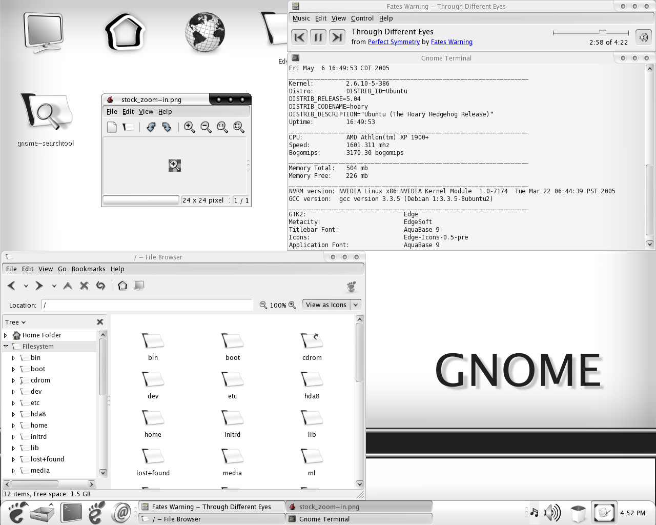Image resolution: width=656 pixels, height=525 pixels.
Task: Close the Tree side pane
Action: point(100,322)
